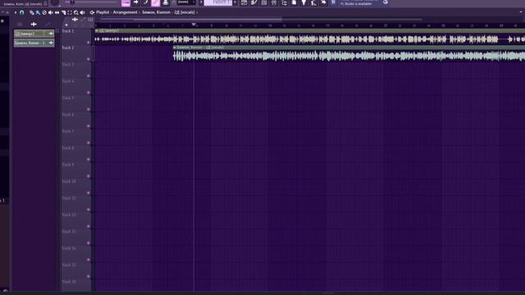Select the Draw pencil tool

pyautogui.click(x=31, y=12)
